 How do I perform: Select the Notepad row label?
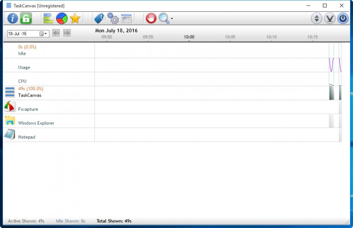tap(27, 137)
